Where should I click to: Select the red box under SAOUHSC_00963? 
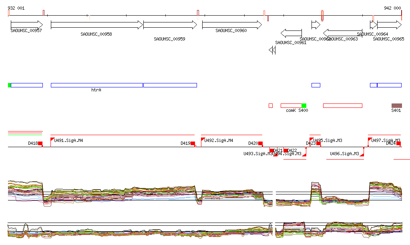[343, 105]
